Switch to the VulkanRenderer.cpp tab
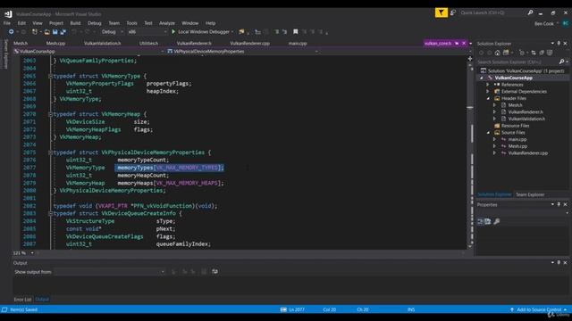The image size is (572, 321). pos(250,44)
